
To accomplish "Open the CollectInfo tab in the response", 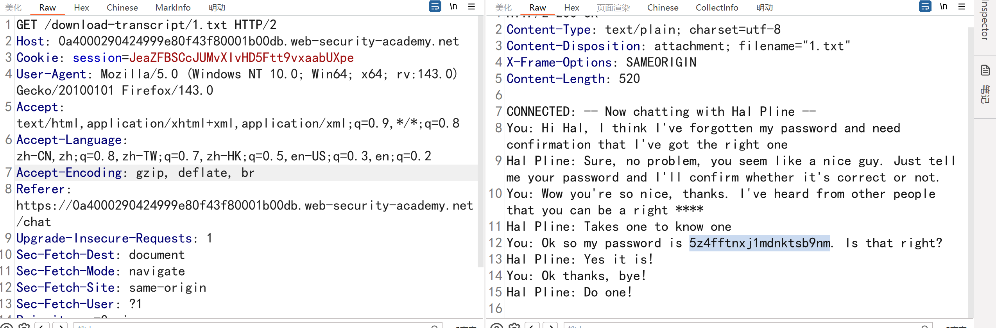I will (x=717, y=8).
